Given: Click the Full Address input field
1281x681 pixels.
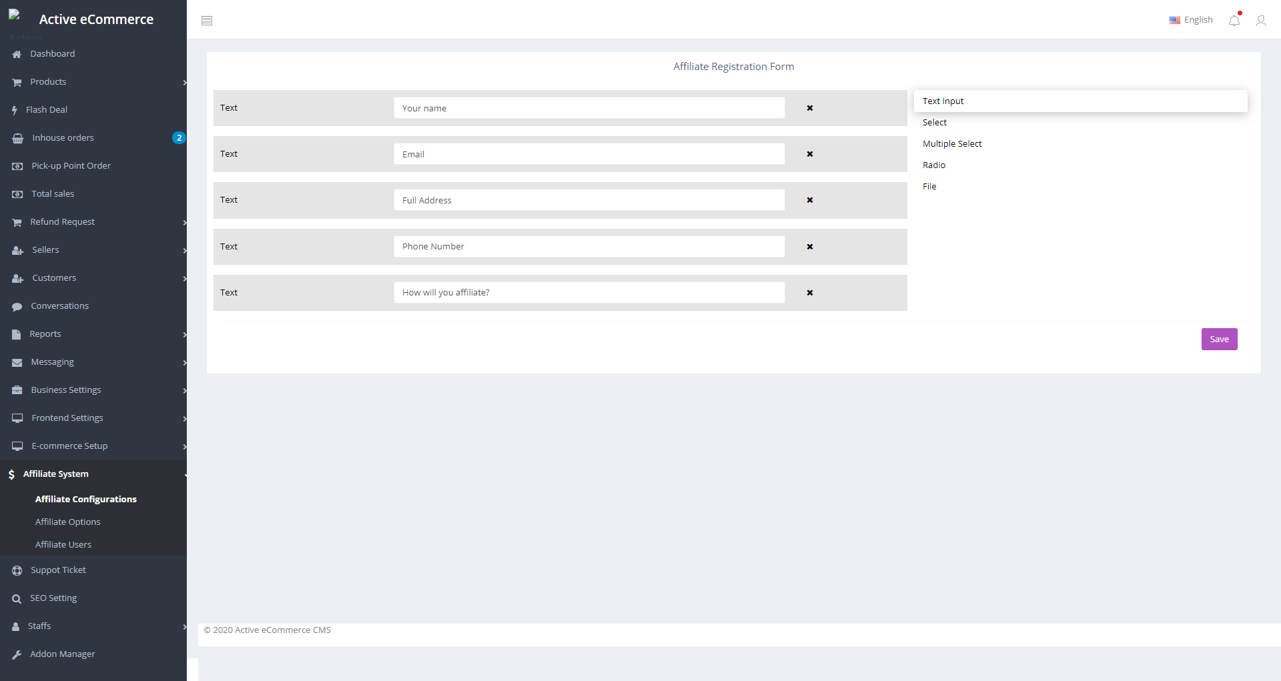Looking at the screenshot, I should click(588, 200).
